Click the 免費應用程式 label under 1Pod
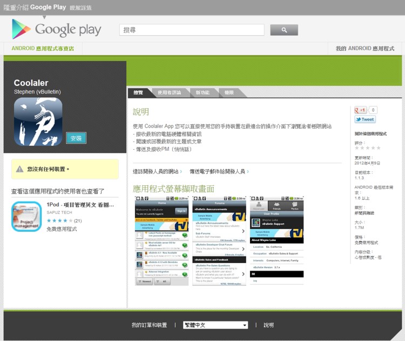Viewport: 405px width, 341px height. pyautogui.click(x=62, y=229)
